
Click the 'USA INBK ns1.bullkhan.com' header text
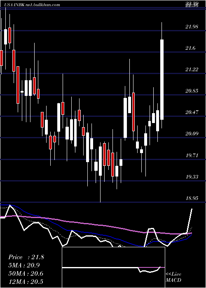(x=33, y=5)
